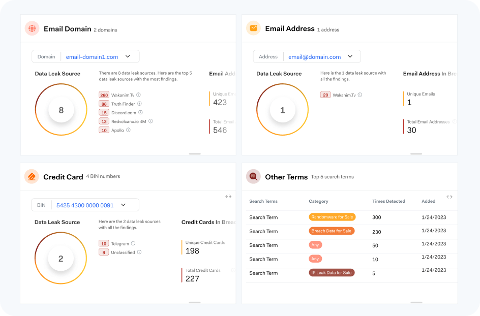Expand the Credit Card card using the arrows icon
The height and width of the screenshot is (316, 480).
pyautogui.click(x=228, y=197)
